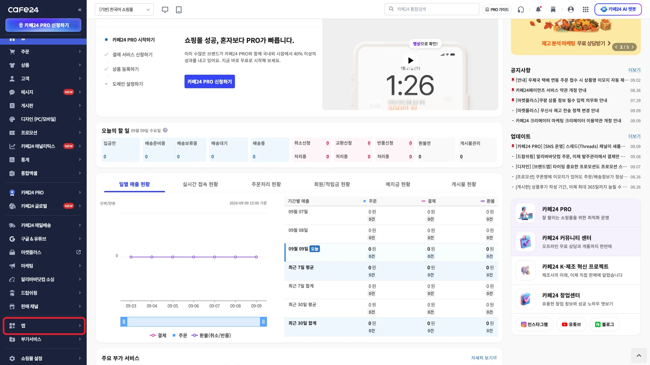Expand 앱 sidebar menu
This screenshot has height=365, width=650.
[x=43, y=326]
